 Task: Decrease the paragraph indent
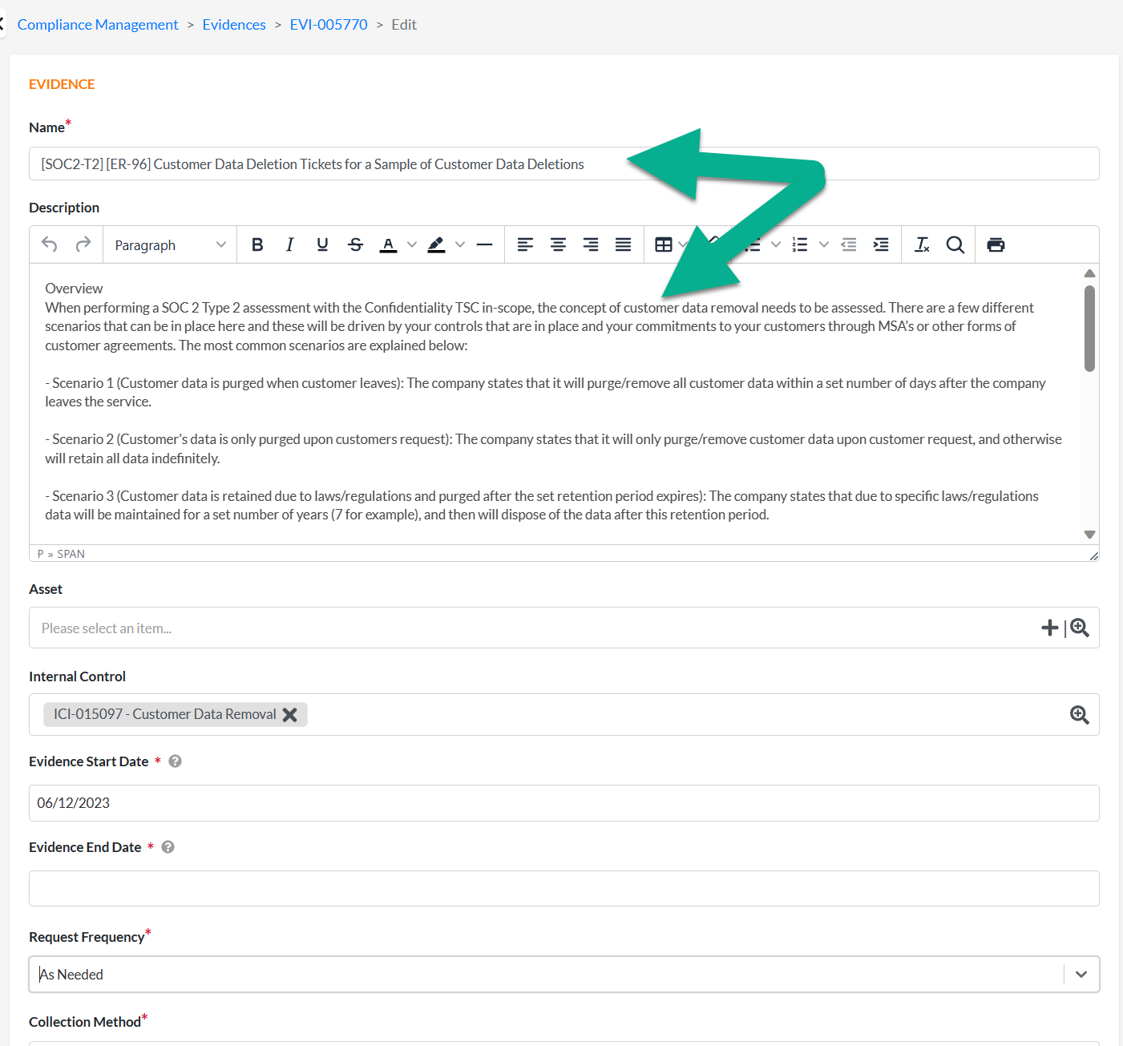(849, 244)
